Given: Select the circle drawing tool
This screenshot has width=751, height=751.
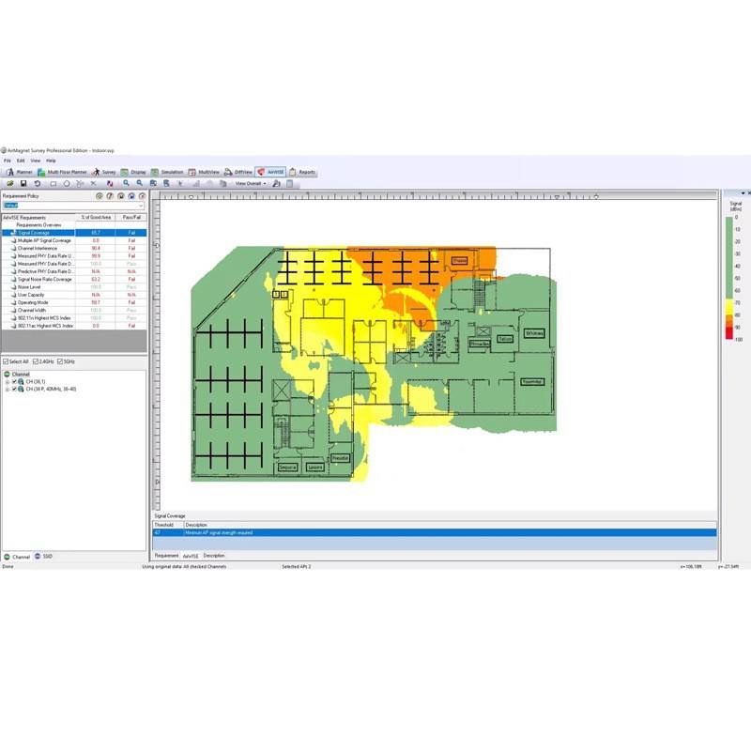Looking at the screenshot, I should click(x=67, y=183).
